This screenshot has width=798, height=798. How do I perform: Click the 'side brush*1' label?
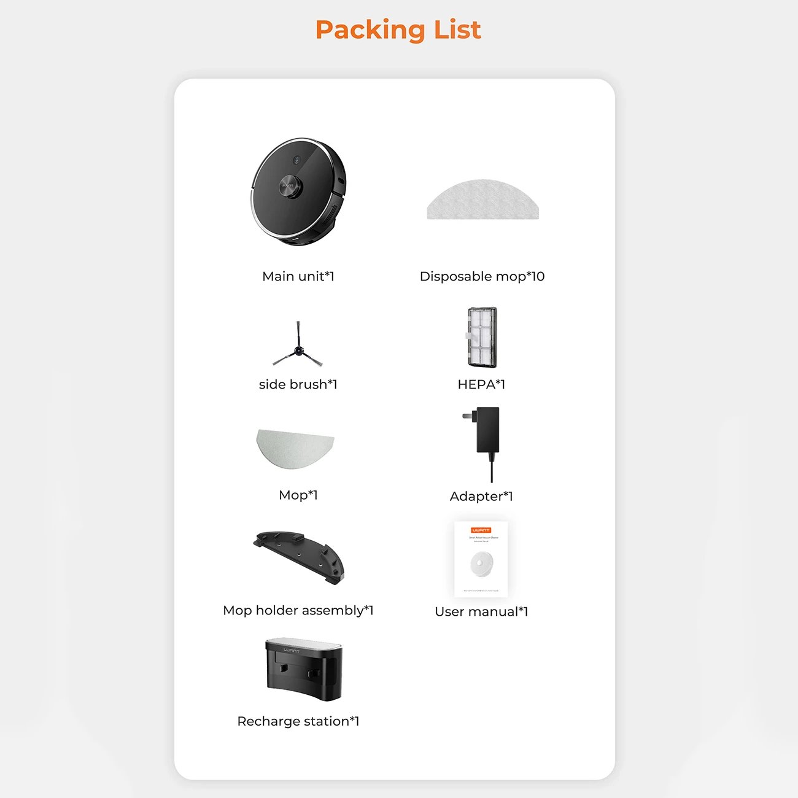(x=298, y=384)
